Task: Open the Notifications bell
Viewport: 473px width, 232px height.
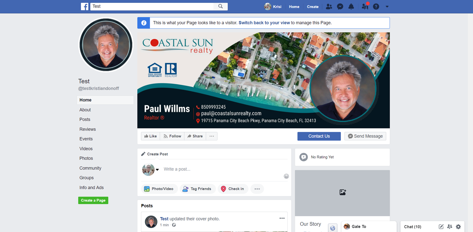Action: pos(351,6)
